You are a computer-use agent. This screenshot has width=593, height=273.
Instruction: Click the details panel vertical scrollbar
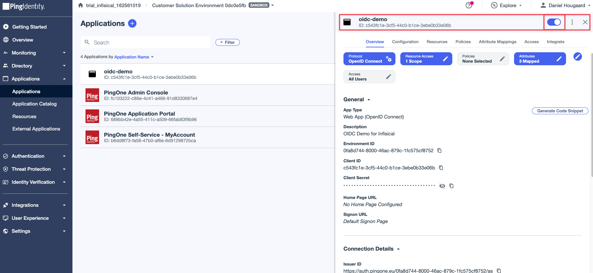(592, 115)
